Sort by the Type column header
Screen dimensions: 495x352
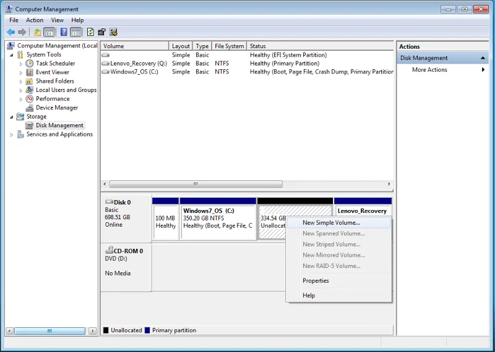(202, 46)
